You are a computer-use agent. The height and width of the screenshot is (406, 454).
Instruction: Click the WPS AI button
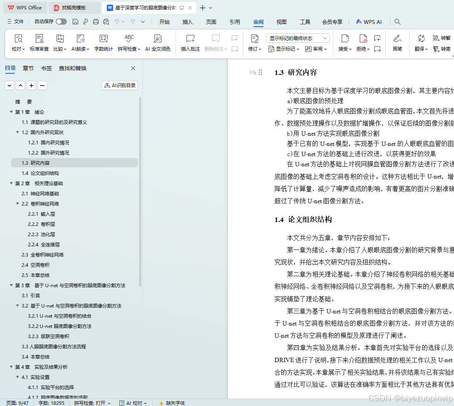[369, 22]
